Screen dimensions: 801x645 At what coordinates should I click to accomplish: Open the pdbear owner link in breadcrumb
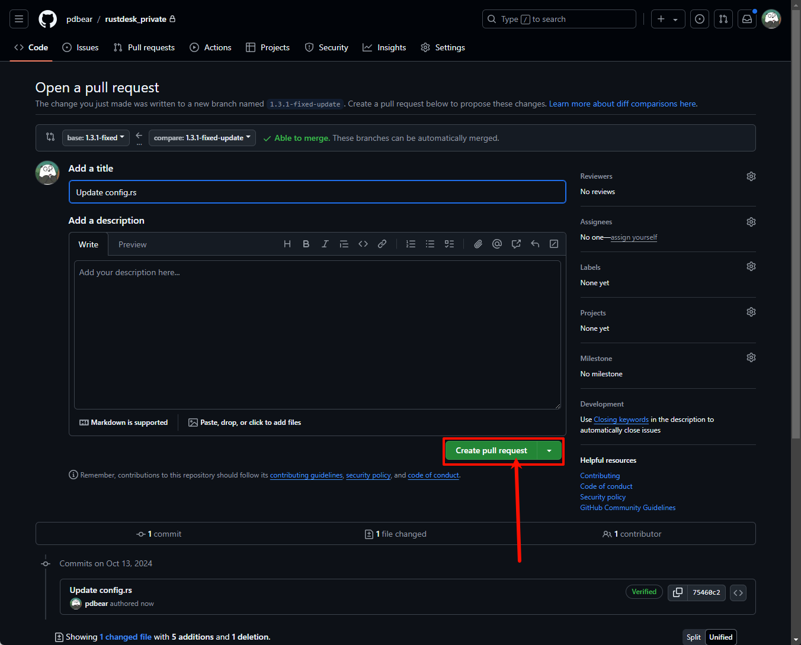click(x=79, y=19)
